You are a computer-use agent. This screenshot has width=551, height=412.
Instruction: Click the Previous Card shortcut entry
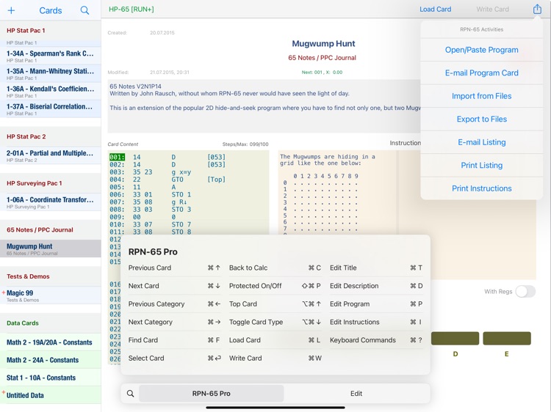[174, 268]
